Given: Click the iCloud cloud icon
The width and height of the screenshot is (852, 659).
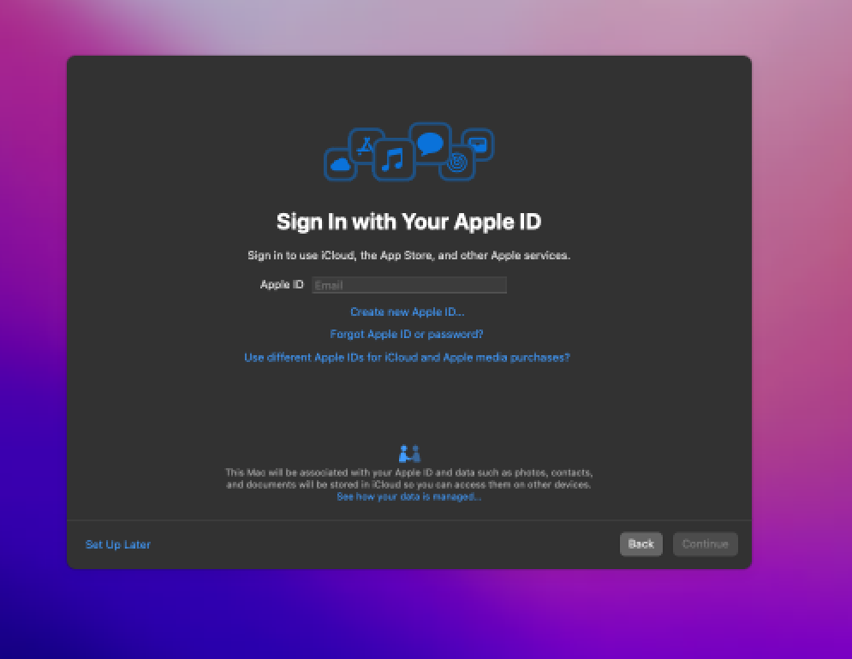Looking at the screenshot, I should [x=340, y=164].
